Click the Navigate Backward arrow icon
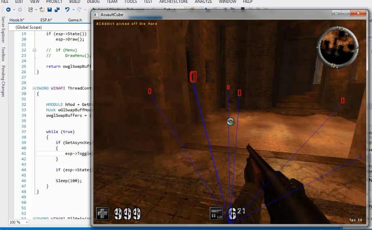 click(x=9, y=10)
